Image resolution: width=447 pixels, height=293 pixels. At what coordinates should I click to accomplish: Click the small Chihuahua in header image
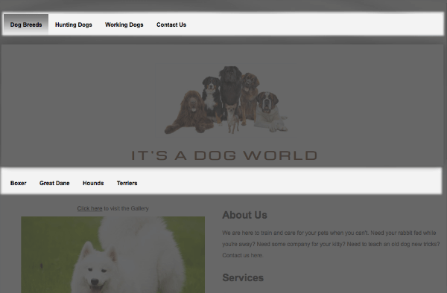click(x=233, y=118)
